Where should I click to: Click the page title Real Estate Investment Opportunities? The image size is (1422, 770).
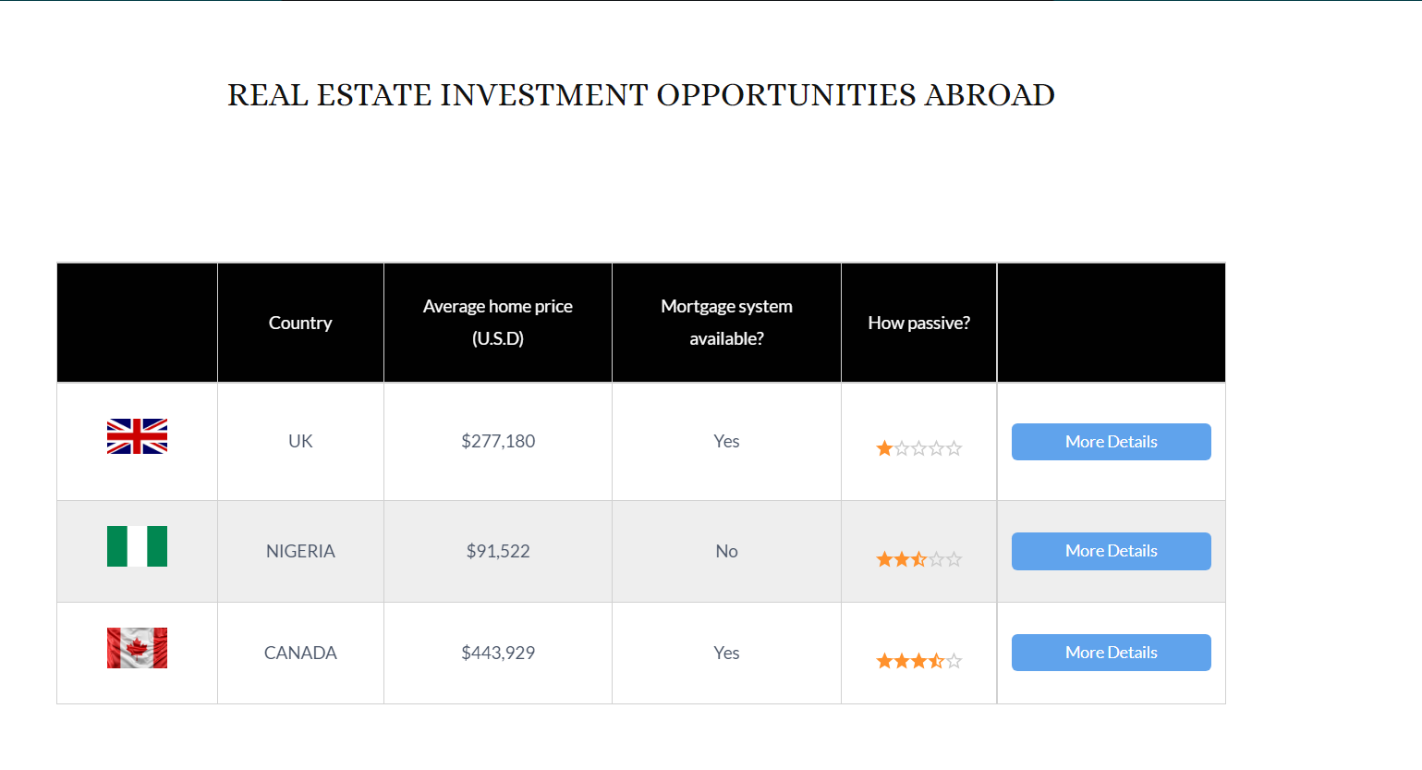click(641, 95)
